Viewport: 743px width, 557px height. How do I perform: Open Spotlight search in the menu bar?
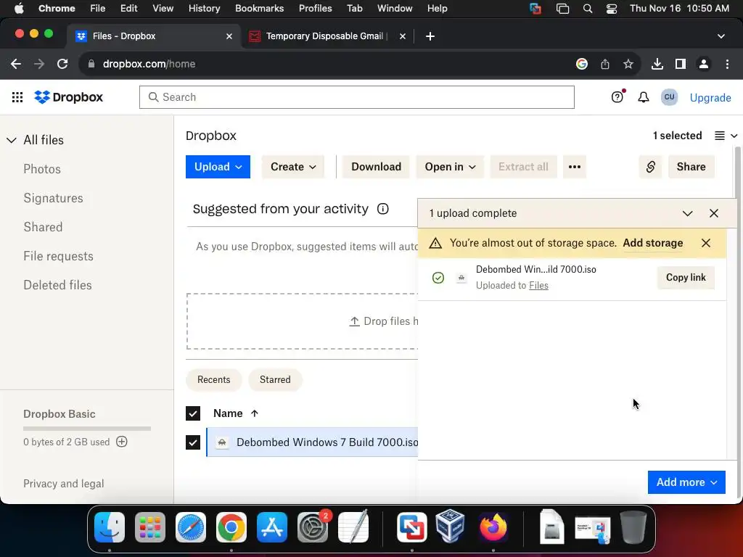pos(588,9)
